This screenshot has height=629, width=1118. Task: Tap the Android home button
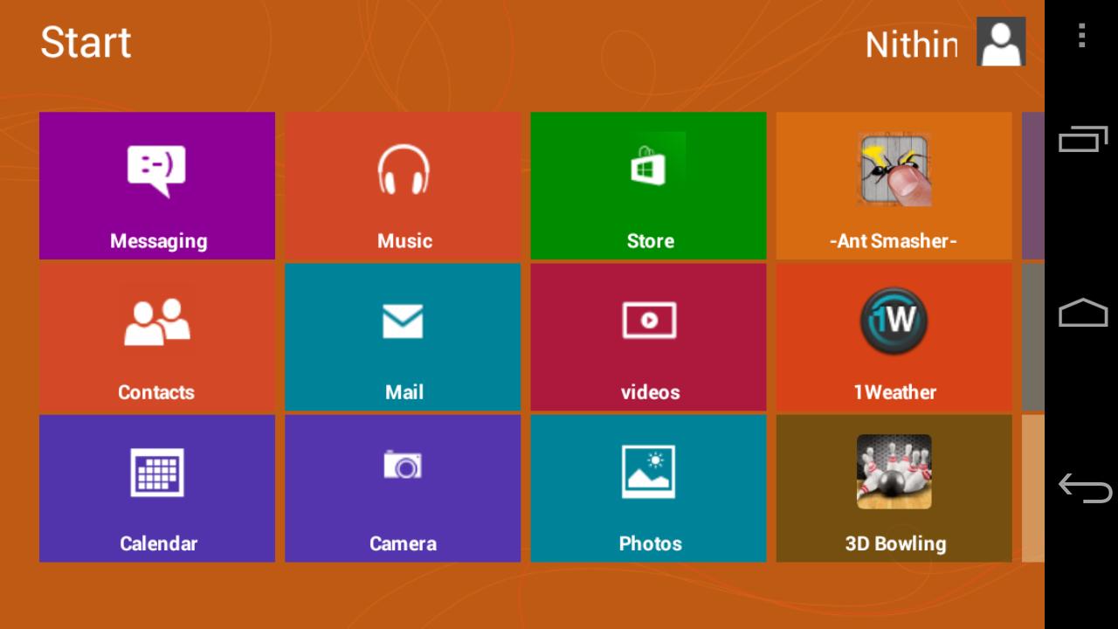pyautogui.click(x=1083, y=313)
